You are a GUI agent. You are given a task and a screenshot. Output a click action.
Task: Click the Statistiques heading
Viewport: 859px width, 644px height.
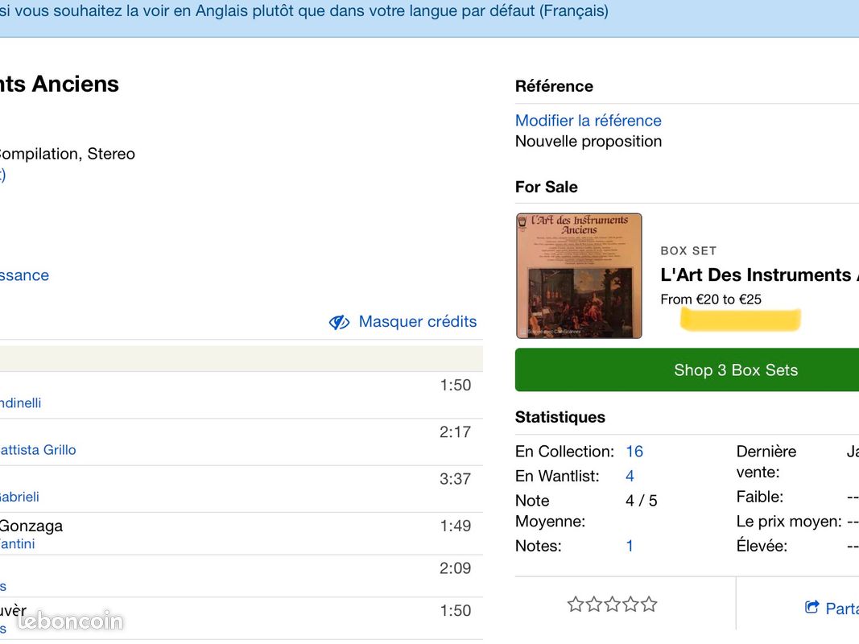(560, 417)
